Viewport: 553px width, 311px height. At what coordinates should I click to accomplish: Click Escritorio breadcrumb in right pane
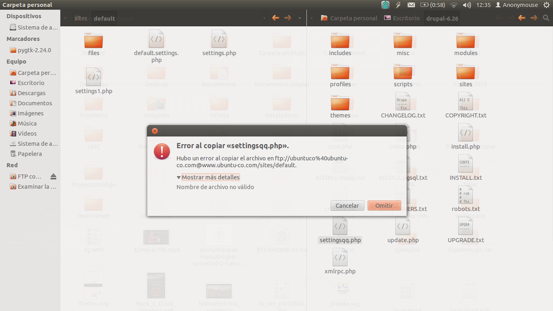point(402,18)
